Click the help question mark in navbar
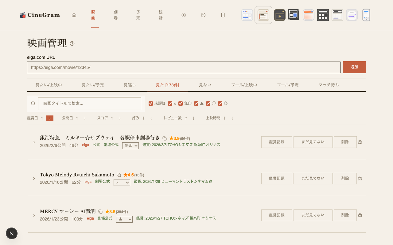 (x=203, y=15)
